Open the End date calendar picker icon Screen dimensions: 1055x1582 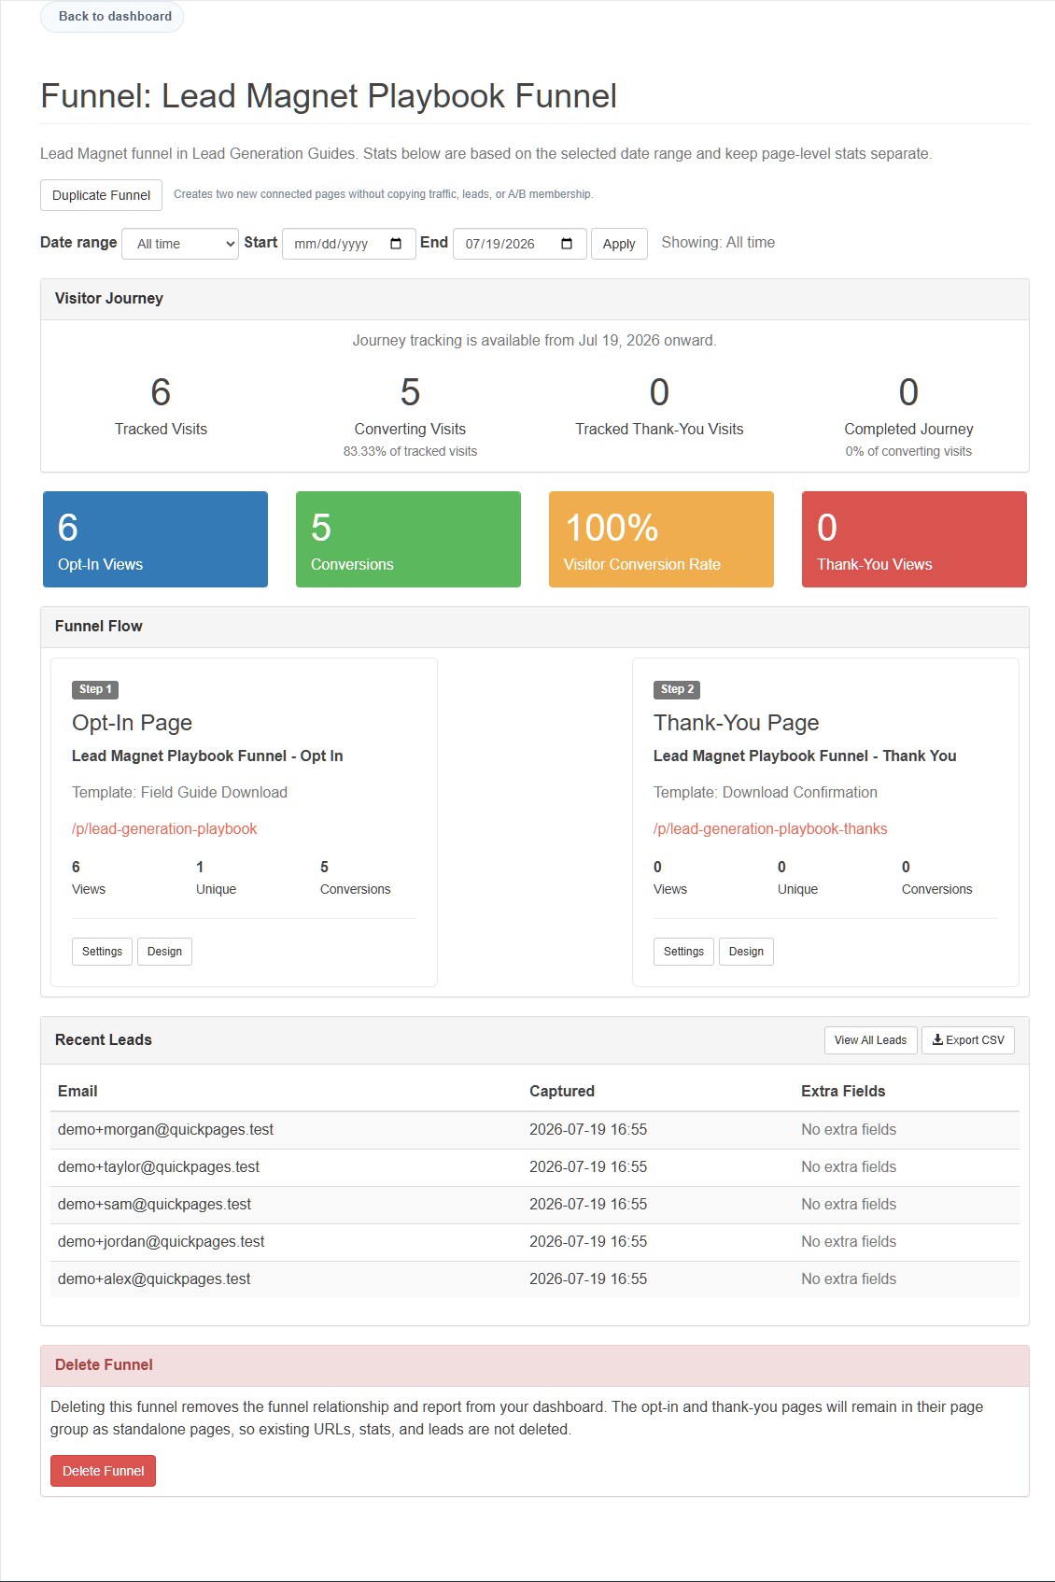click(567, 244)
